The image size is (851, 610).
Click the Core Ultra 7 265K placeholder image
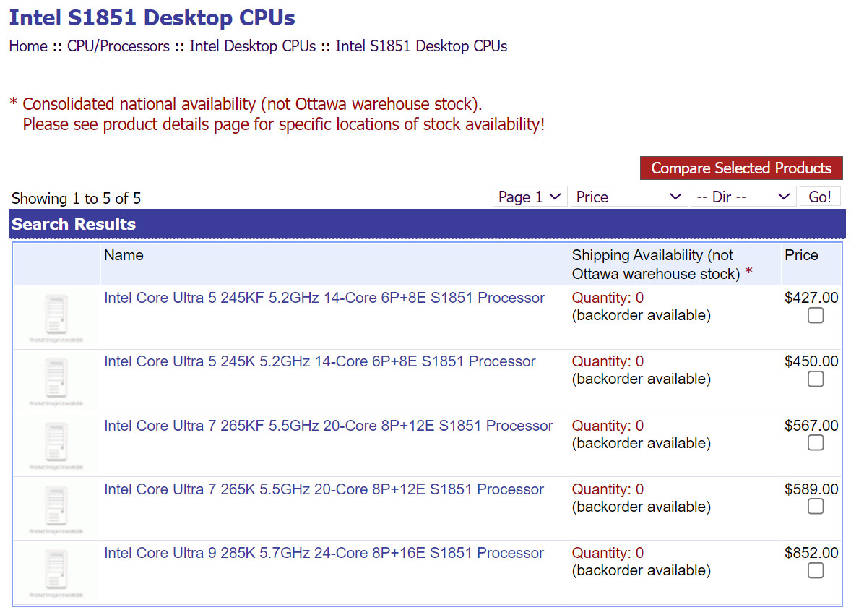(x=56, y=508)
